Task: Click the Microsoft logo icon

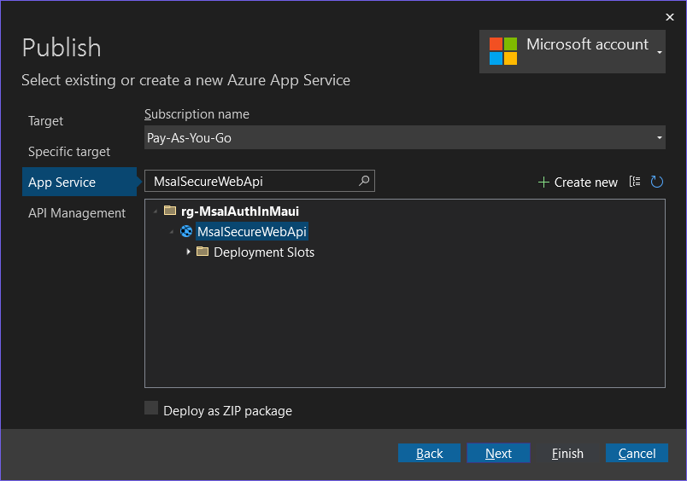Action: (503, 51)
